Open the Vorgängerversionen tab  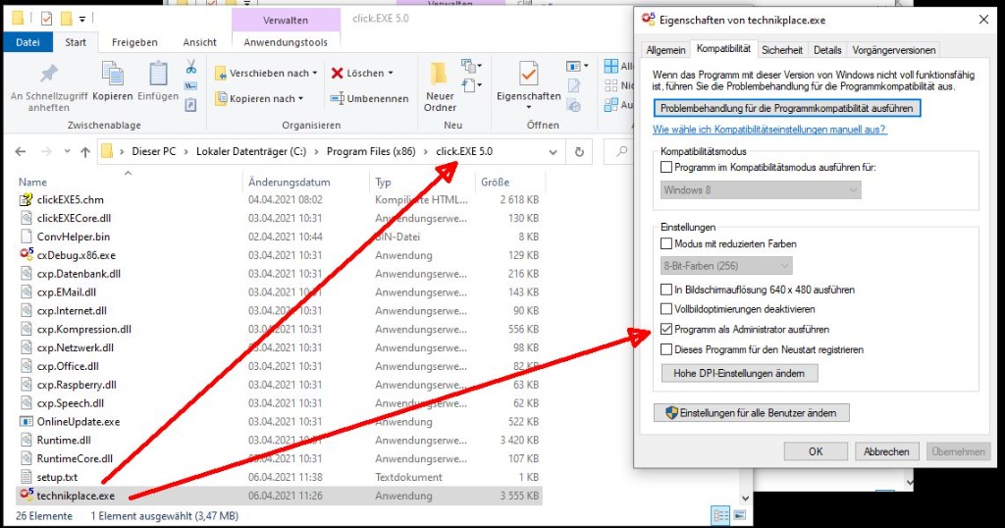[x=893, y=50]
